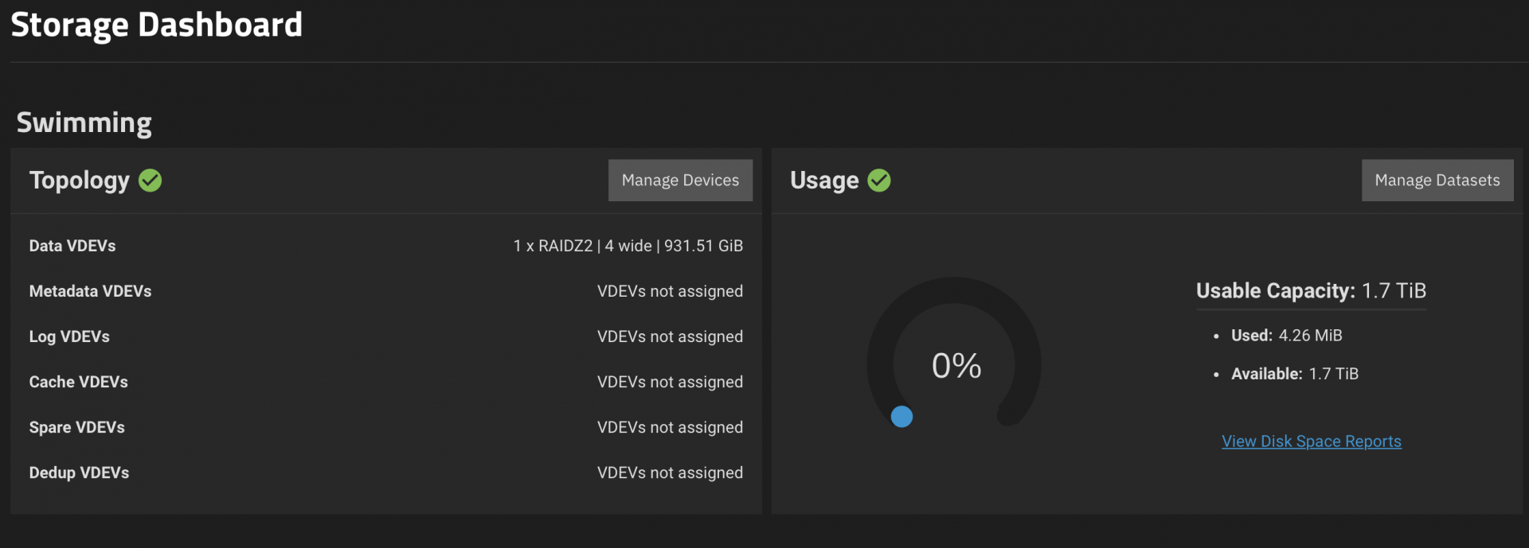Click the Storage Dashboard page title
The image size is (1529, 548).
pyautogui.click(x=156, y=25)
